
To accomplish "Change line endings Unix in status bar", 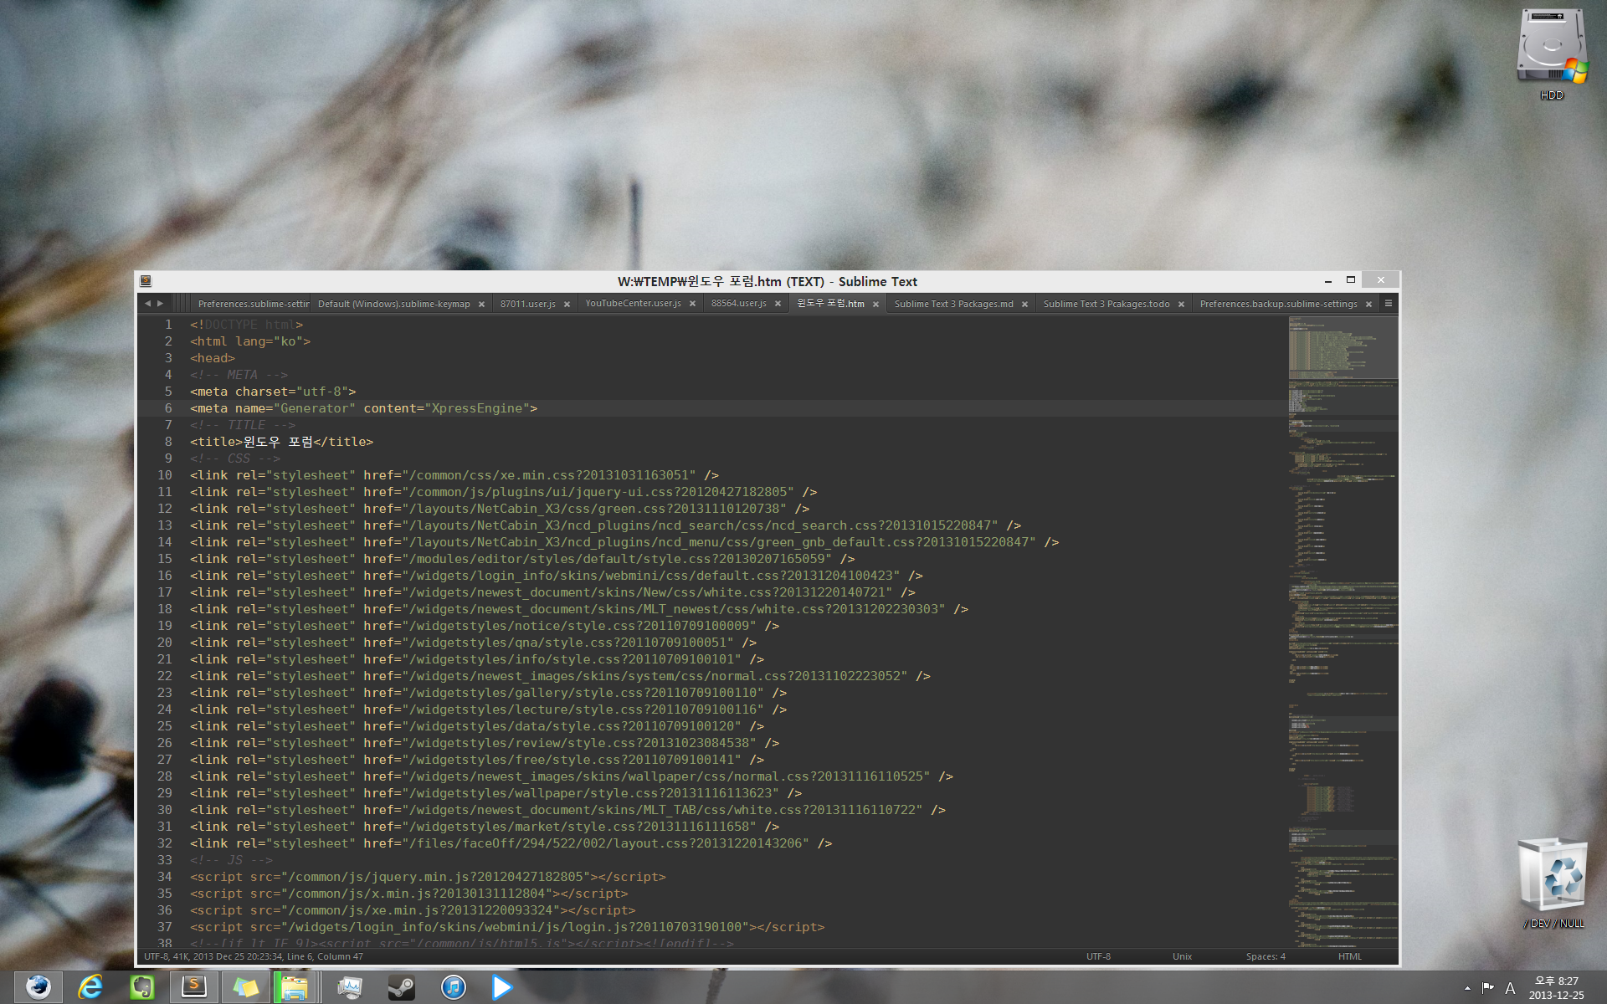I will tap(1182, 956).
